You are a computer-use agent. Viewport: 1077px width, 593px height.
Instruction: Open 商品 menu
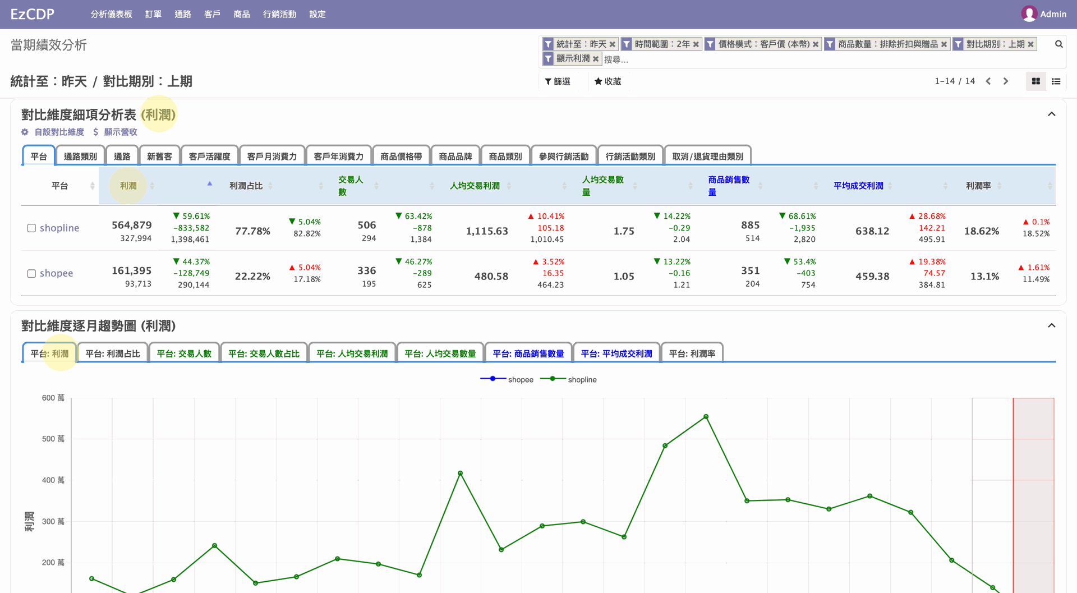click(x=242, y=14)
